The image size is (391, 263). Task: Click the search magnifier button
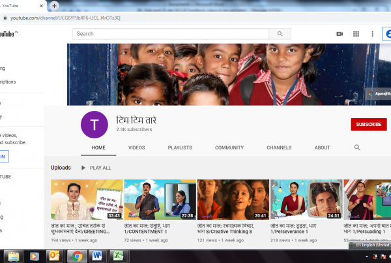point(280,34)
